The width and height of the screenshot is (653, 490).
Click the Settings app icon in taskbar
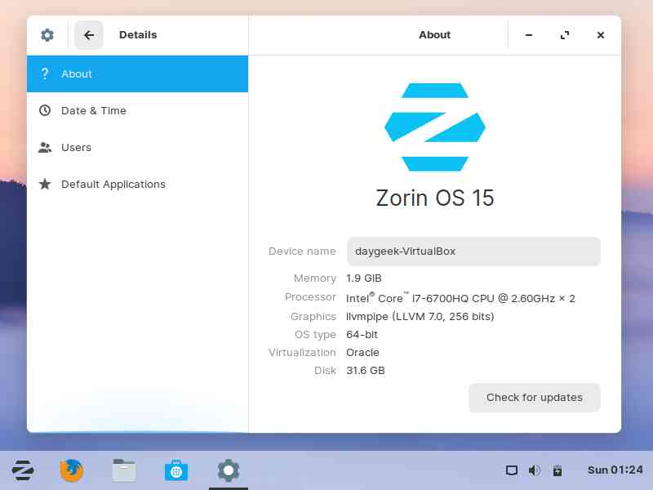(229, 470)
